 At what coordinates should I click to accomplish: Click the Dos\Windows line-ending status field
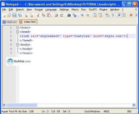92,112
